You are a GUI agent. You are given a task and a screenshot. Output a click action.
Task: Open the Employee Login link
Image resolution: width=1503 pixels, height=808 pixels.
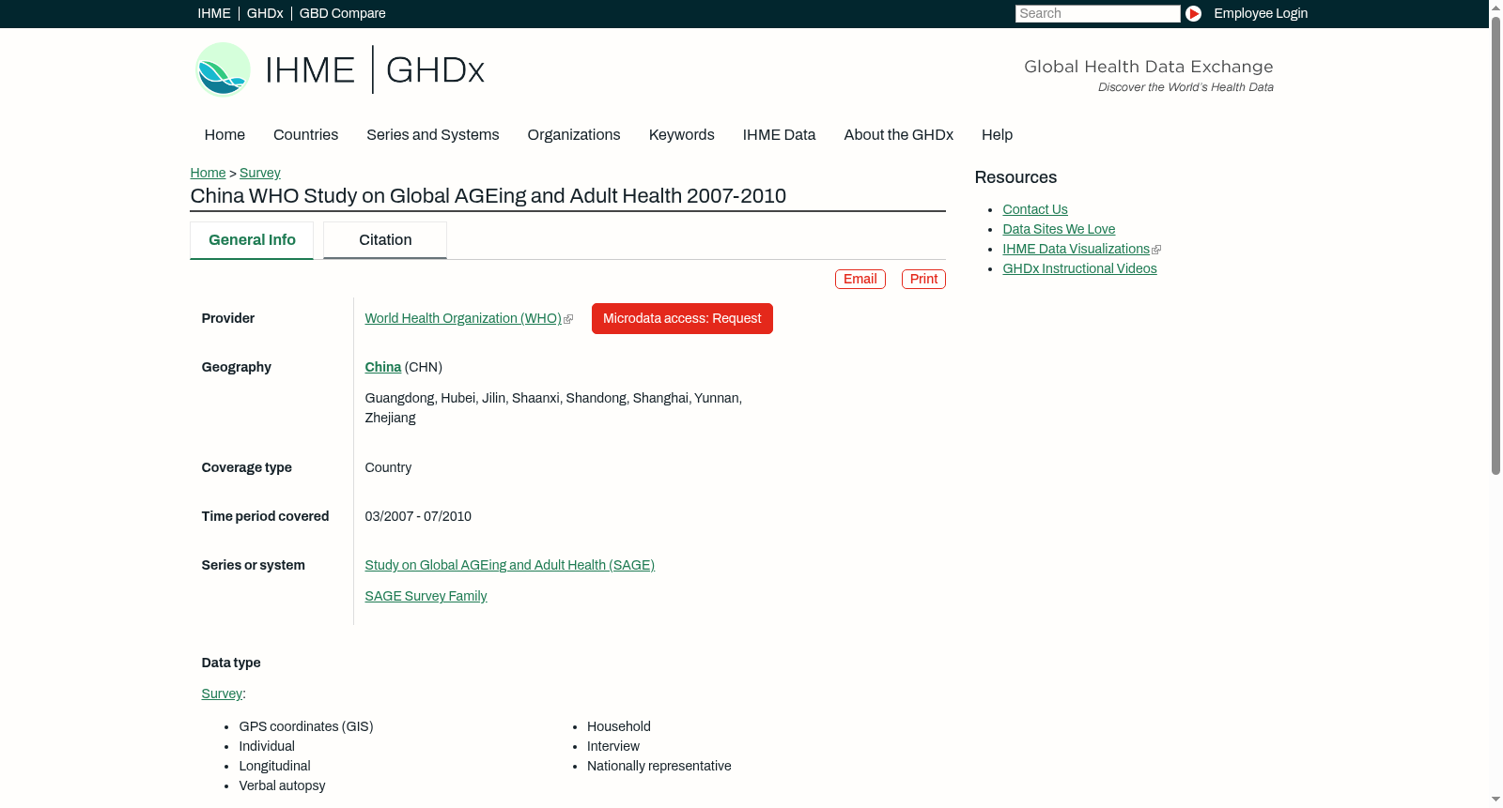click(1261, 13)
